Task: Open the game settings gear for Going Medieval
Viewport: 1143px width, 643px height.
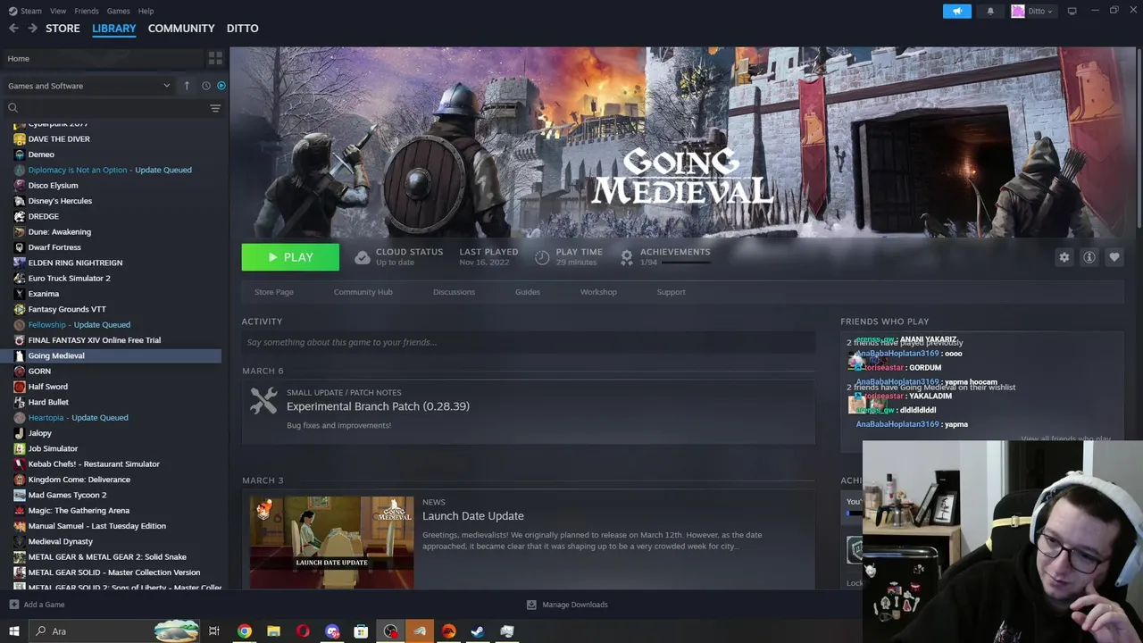Action: 1064,257
